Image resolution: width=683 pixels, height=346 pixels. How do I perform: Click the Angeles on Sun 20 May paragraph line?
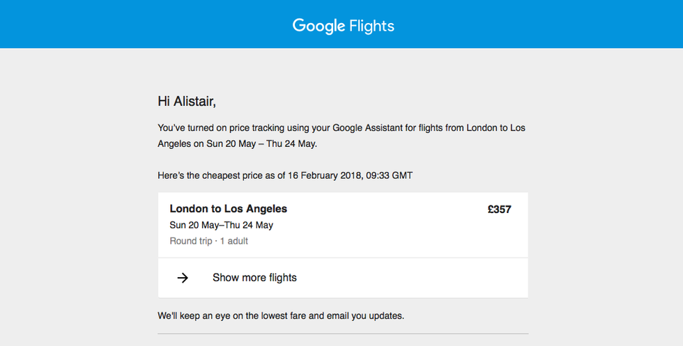[237, 144]
